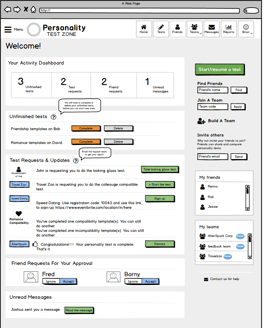The width and height of the screenshot is (268, 328).
Task: Click Fred's avatar picture
Action: (x=31, y=277)
